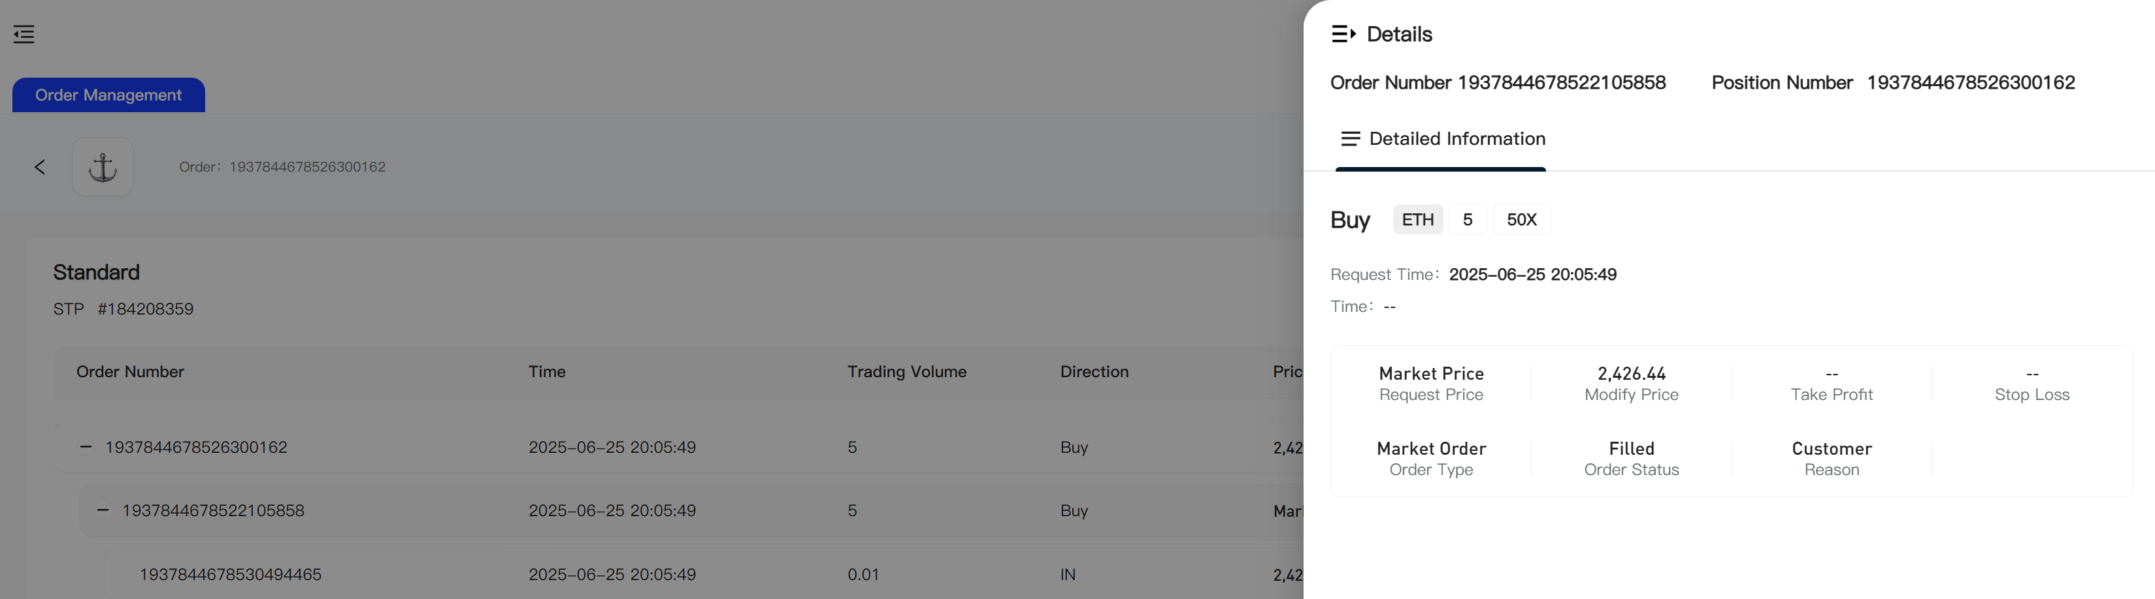Screen dimensions: 2155x599
Task: Click the Details panel collapse icon
Action: tap(1343, 34)
